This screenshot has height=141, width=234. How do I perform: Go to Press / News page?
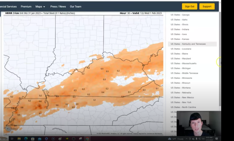click(58, 7)
